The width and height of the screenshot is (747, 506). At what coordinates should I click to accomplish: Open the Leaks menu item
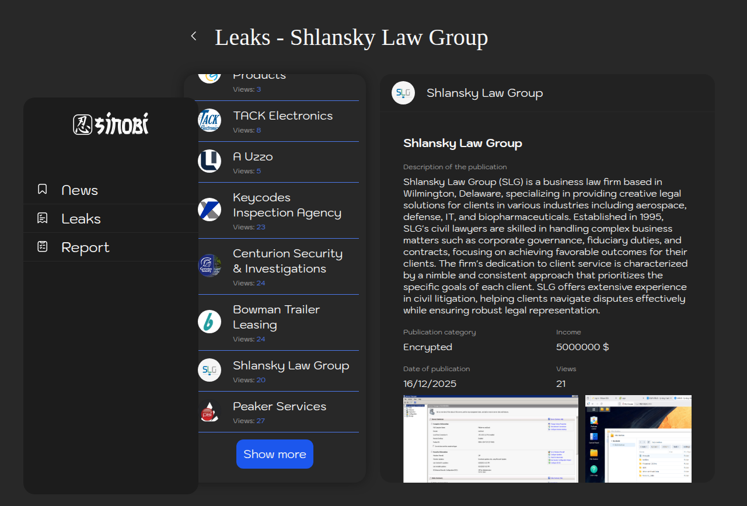(x=81, y=219)
